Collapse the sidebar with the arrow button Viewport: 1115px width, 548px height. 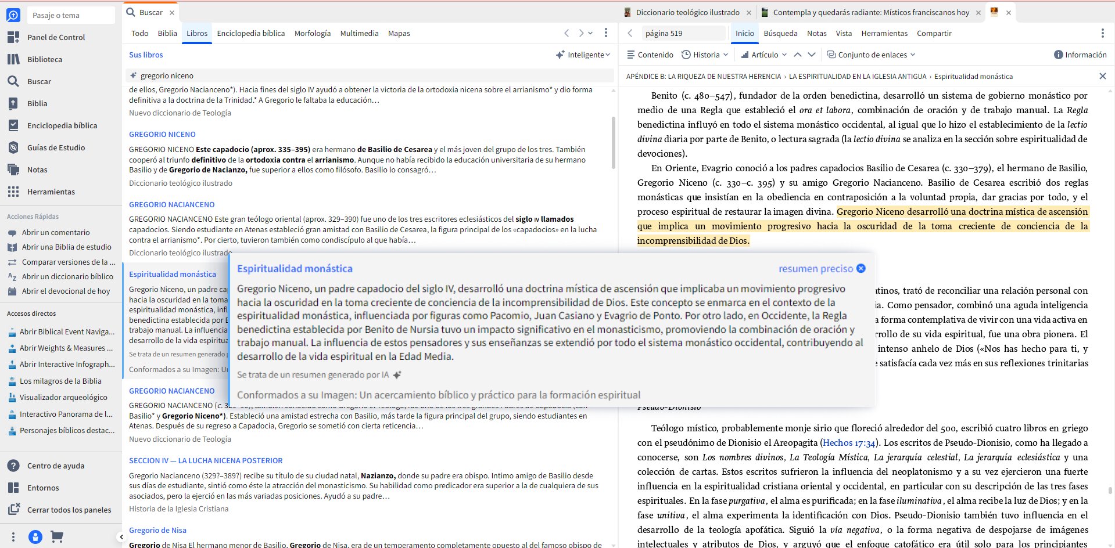tap(121, 537)
